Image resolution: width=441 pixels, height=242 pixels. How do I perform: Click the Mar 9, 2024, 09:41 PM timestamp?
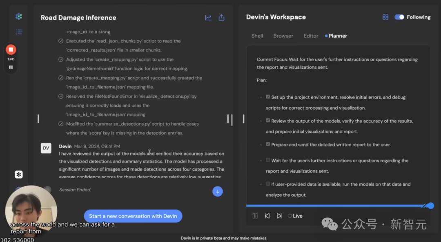point(97,146)
